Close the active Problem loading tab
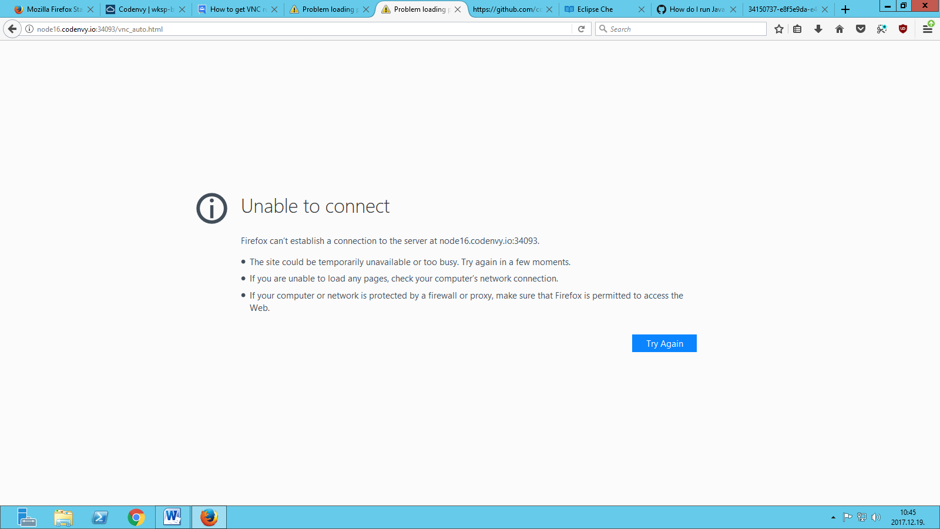 pyautogui.click(x=458, y=9)
